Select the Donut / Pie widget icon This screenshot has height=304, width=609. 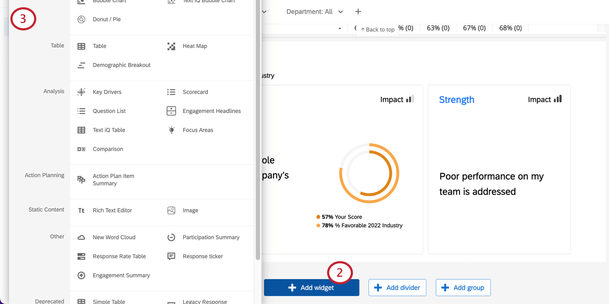pyautogui.click(x=81, y=19)
